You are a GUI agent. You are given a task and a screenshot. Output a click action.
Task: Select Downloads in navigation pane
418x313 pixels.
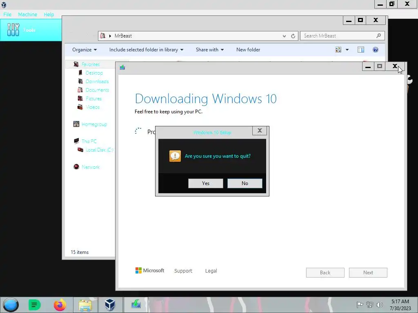[97, 81]
